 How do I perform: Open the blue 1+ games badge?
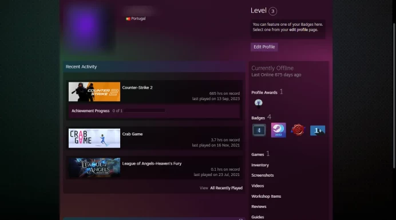coord(318,130)
